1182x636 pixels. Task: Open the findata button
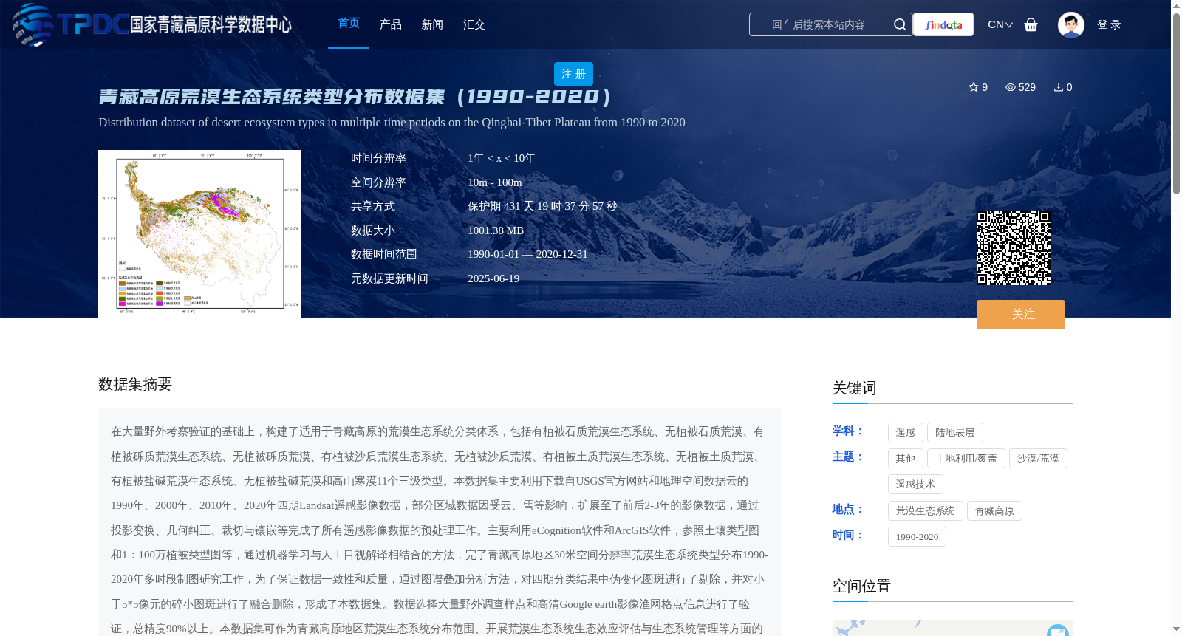click(943, 24)
